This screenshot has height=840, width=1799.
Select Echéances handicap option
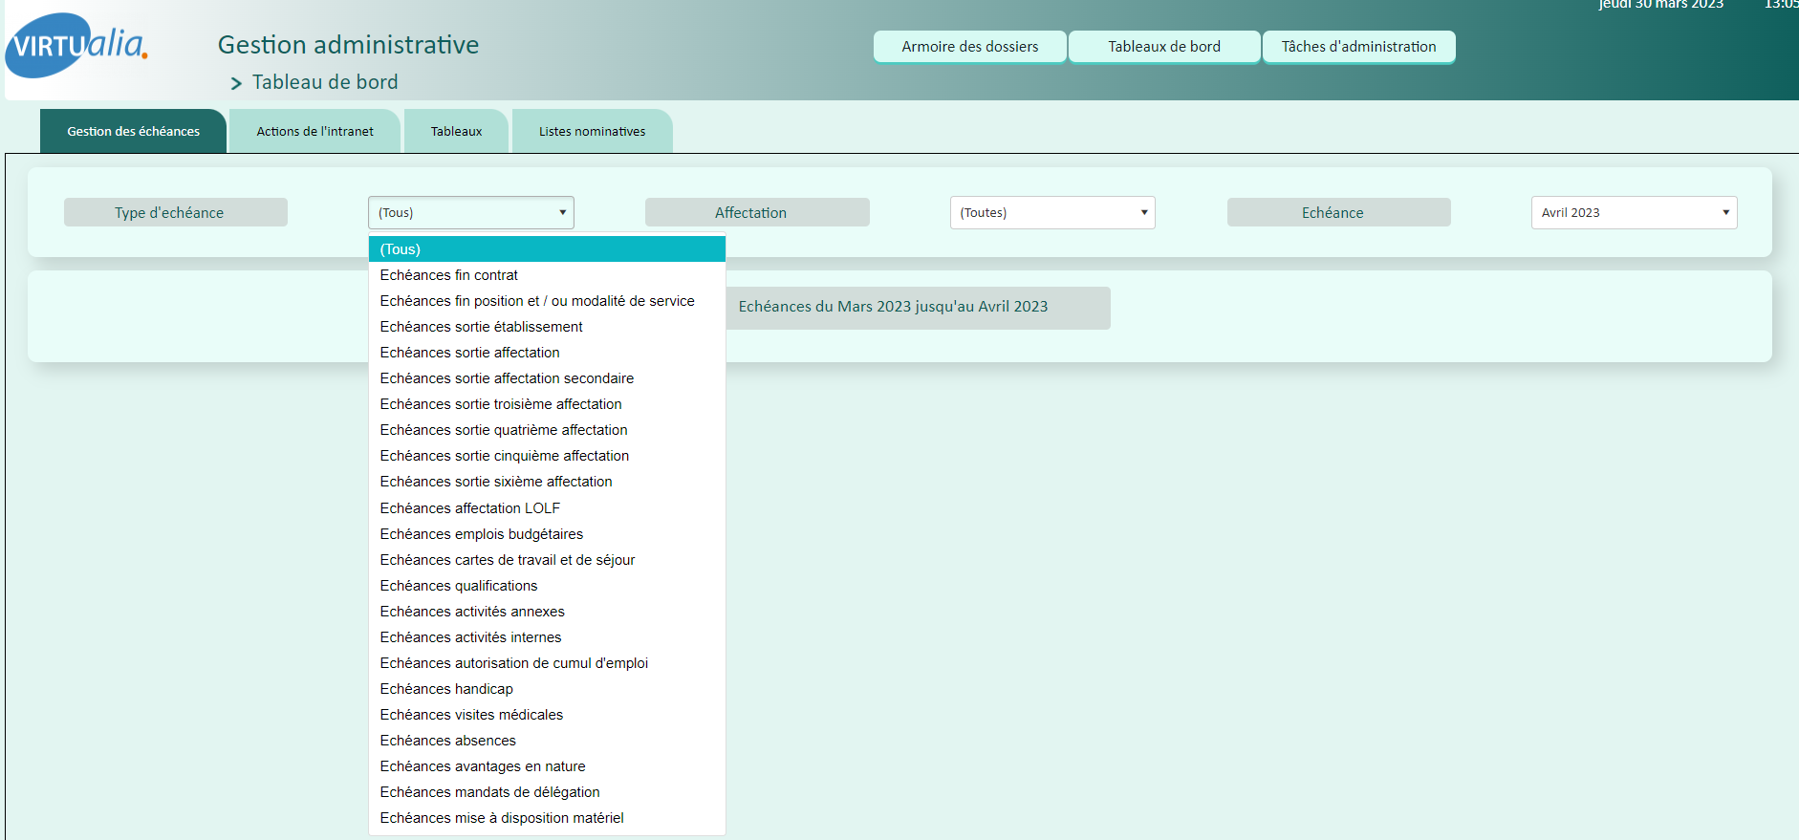[x=446, y=689]
